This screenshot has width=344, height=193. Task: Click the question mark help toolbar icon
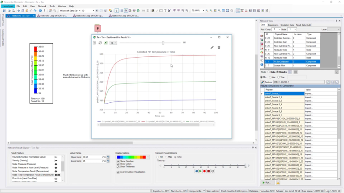coord(44,11)
